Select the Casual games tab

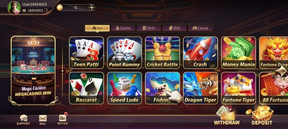[x=200, y=28]
